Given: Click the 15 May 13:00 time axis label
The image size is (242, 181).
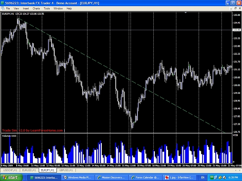Looking at the screenshot, I should 129,166.
